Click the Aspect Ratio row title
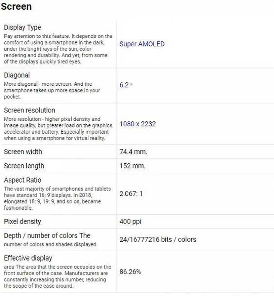Image resolution: width=274 pixels, height=296 pixels. tap(23, 180)
